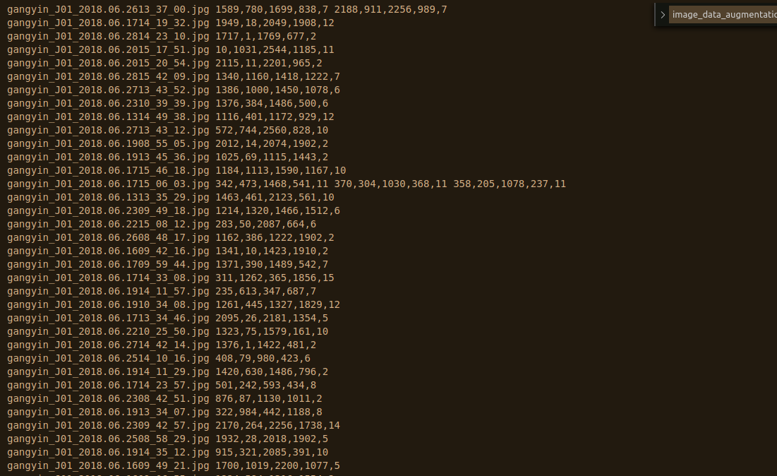The image size is (777, 476).
Task: Click the line for gangyin_J01_2018.06.2814_23_10.jpg
Action: click(x=106, y=36)
